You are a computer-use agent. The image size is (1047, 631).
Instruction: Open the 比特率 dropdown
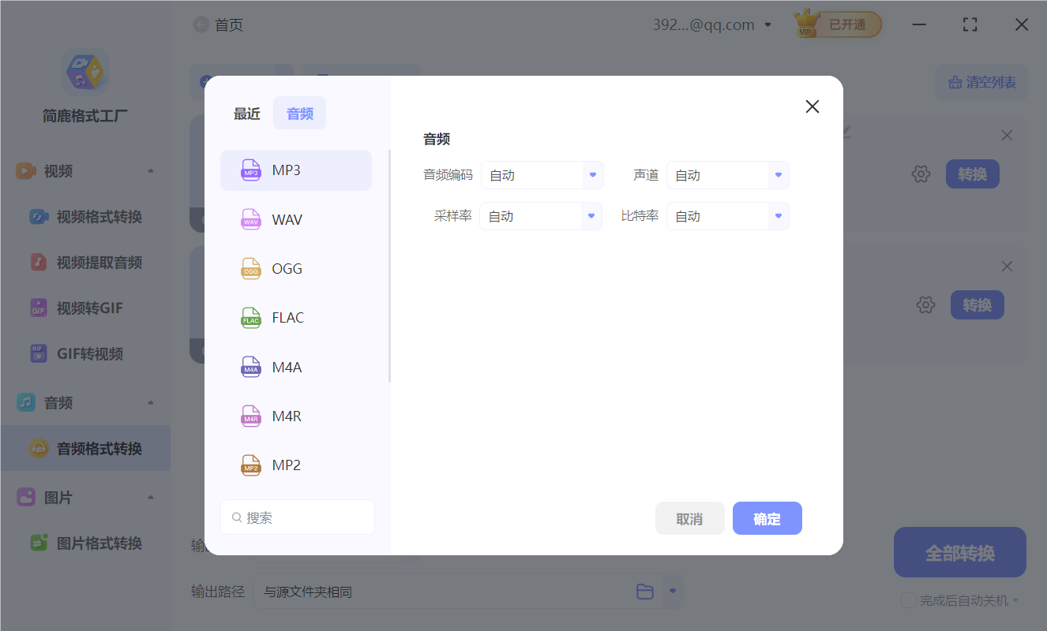(727, 215)
